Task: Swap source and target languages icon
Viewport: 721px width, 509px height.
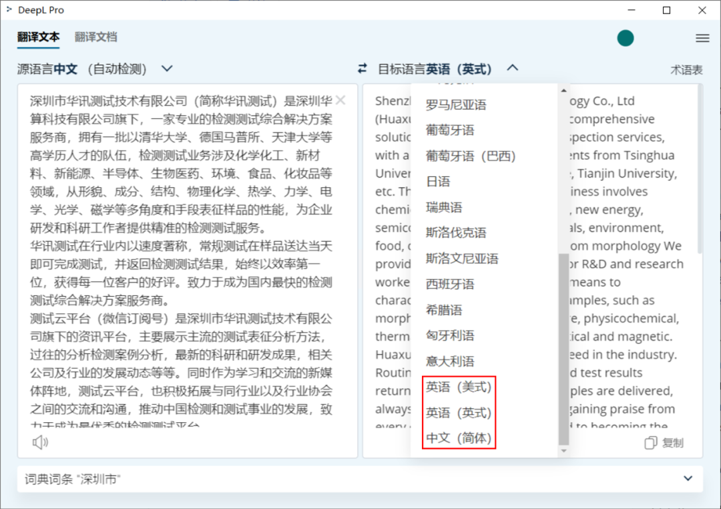Action: click(363, 69)
